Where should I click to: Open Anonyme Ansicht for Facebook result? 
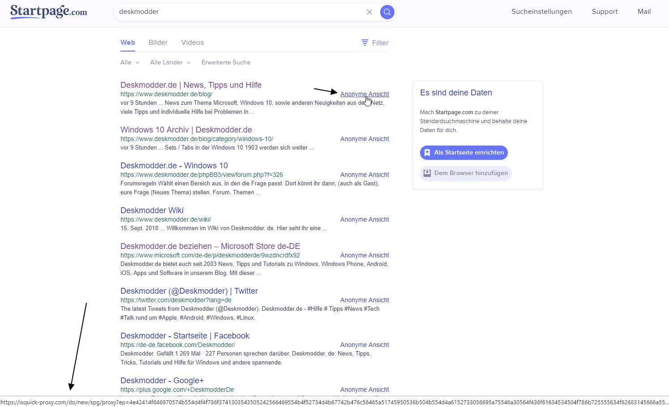point(365,345)
